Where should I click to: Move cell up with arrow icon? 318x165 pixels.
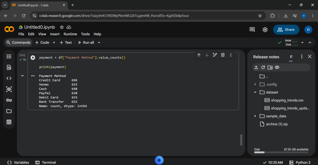pos(199,55)
